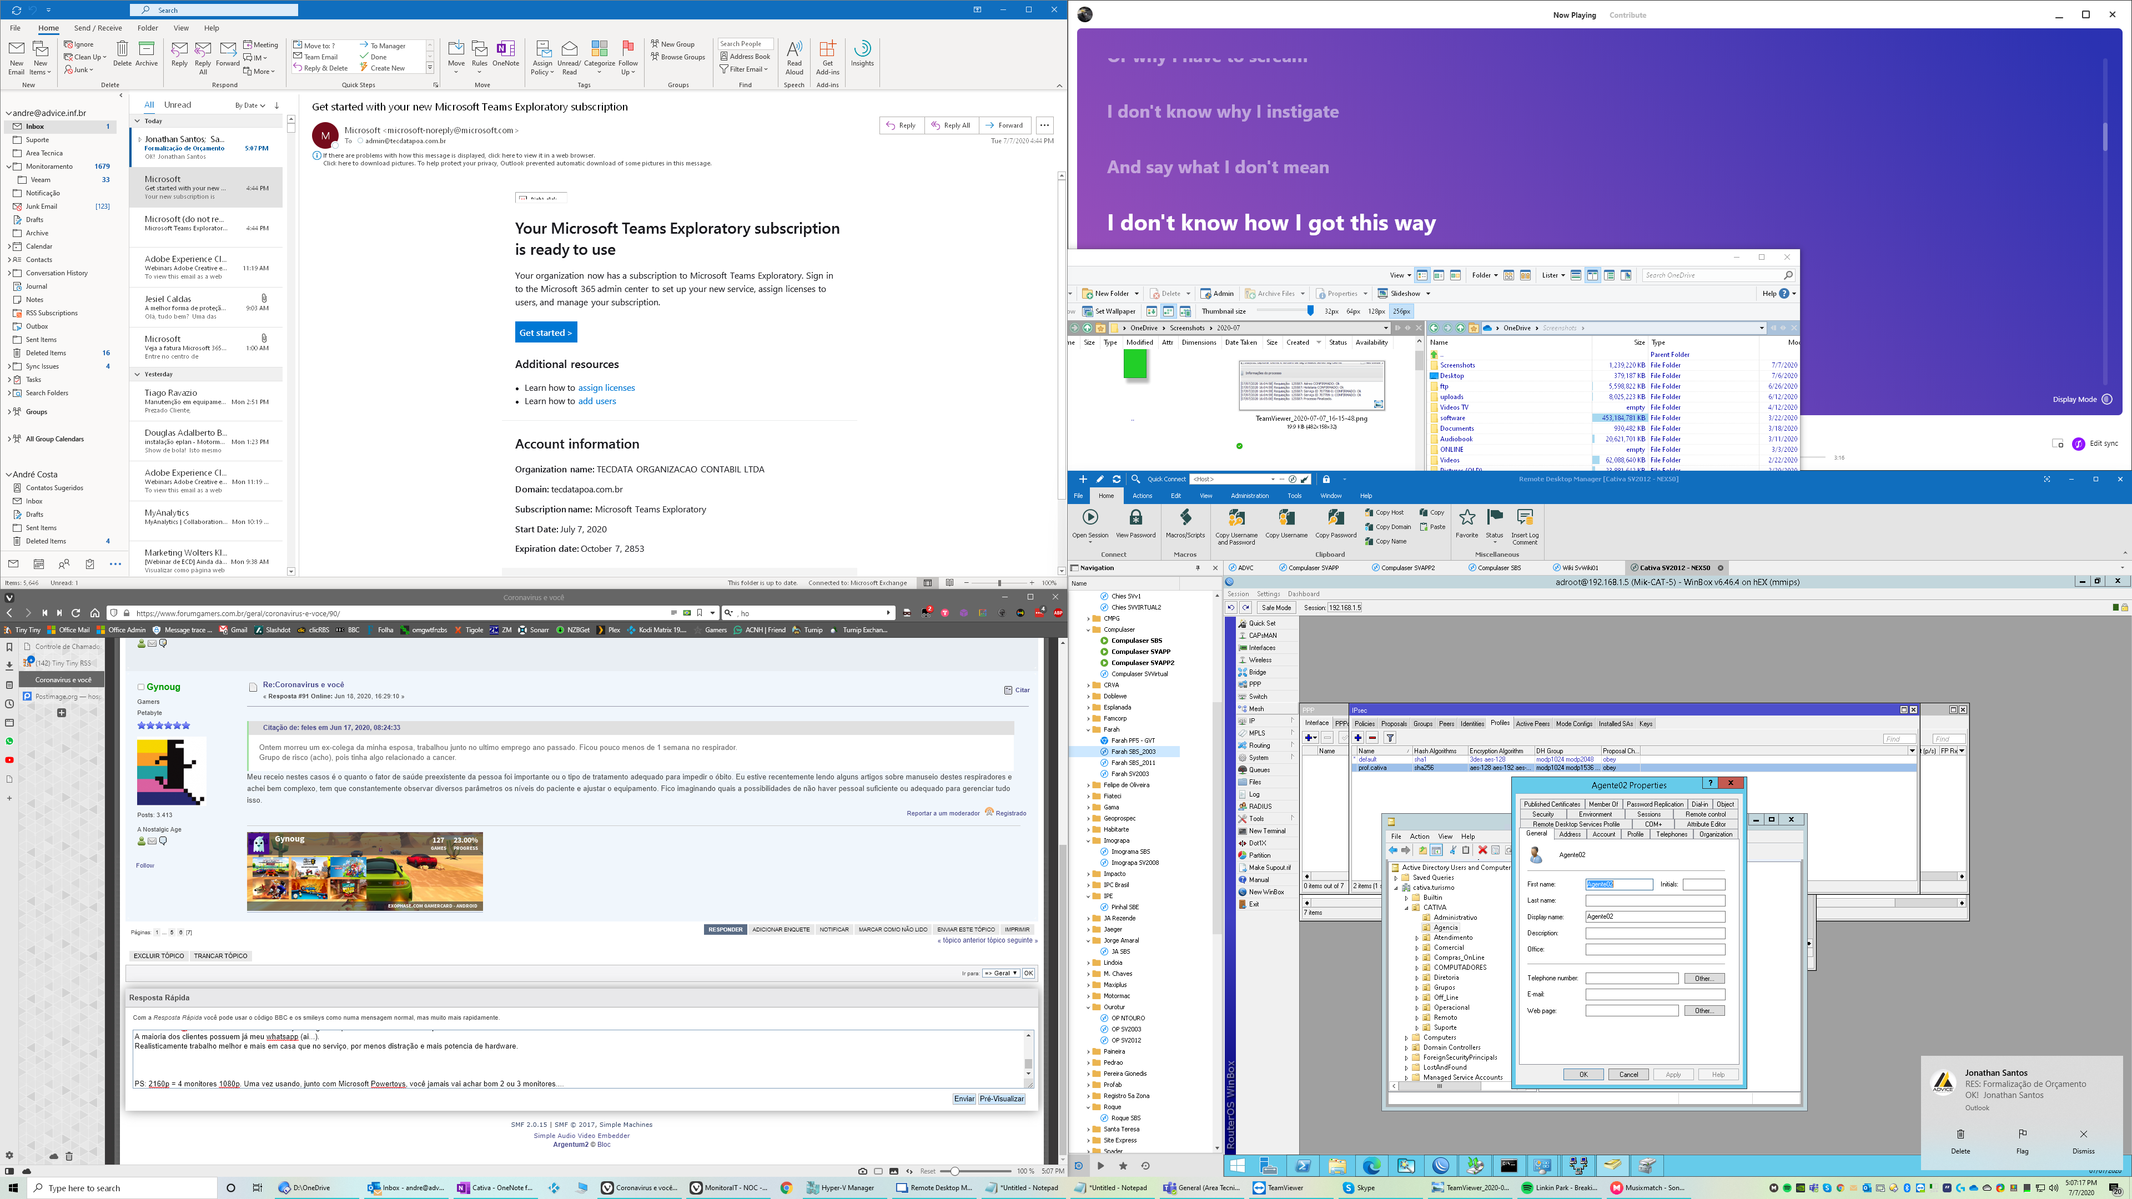
Task: Open the Folder tab in Outlook
Action: click(x=147, y=28)
